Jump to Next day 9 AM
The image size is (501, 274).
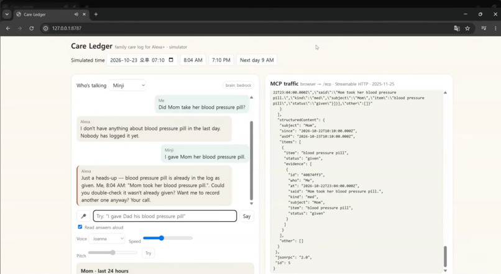pyautogui.click(x=257, y=60)
